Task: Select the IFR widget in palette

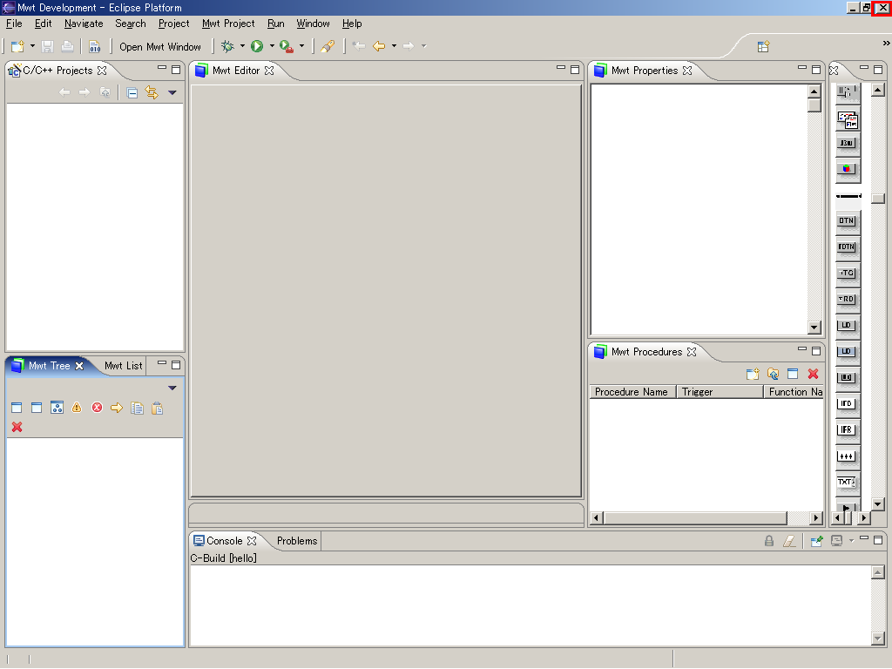Action: (847, 430)
